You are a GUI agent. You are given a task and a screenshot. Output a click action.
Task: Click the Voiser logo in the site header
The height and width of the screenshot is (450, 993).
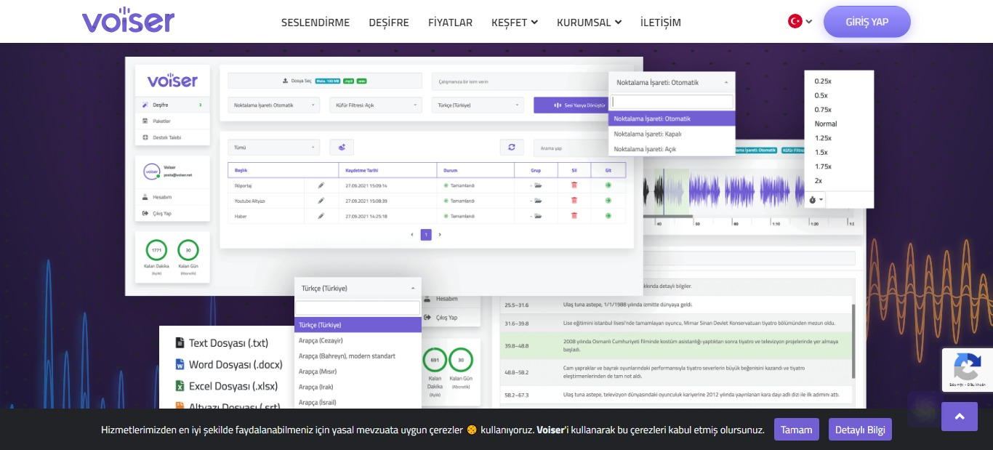pos(129,20)
